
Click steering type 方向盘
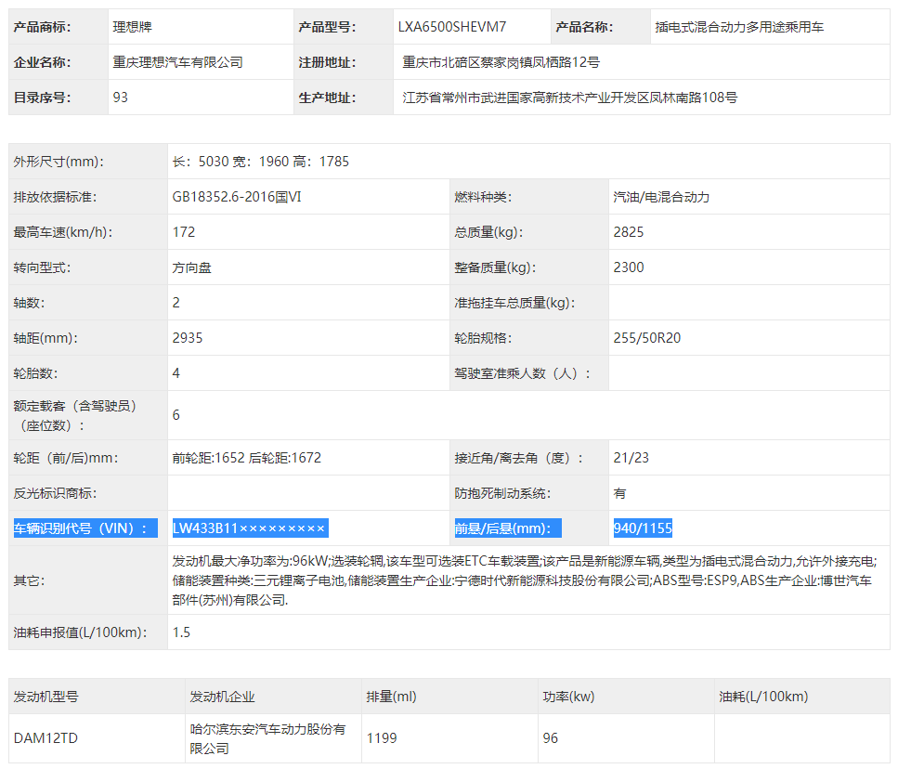pyautogui.click(x=192, y=267)
